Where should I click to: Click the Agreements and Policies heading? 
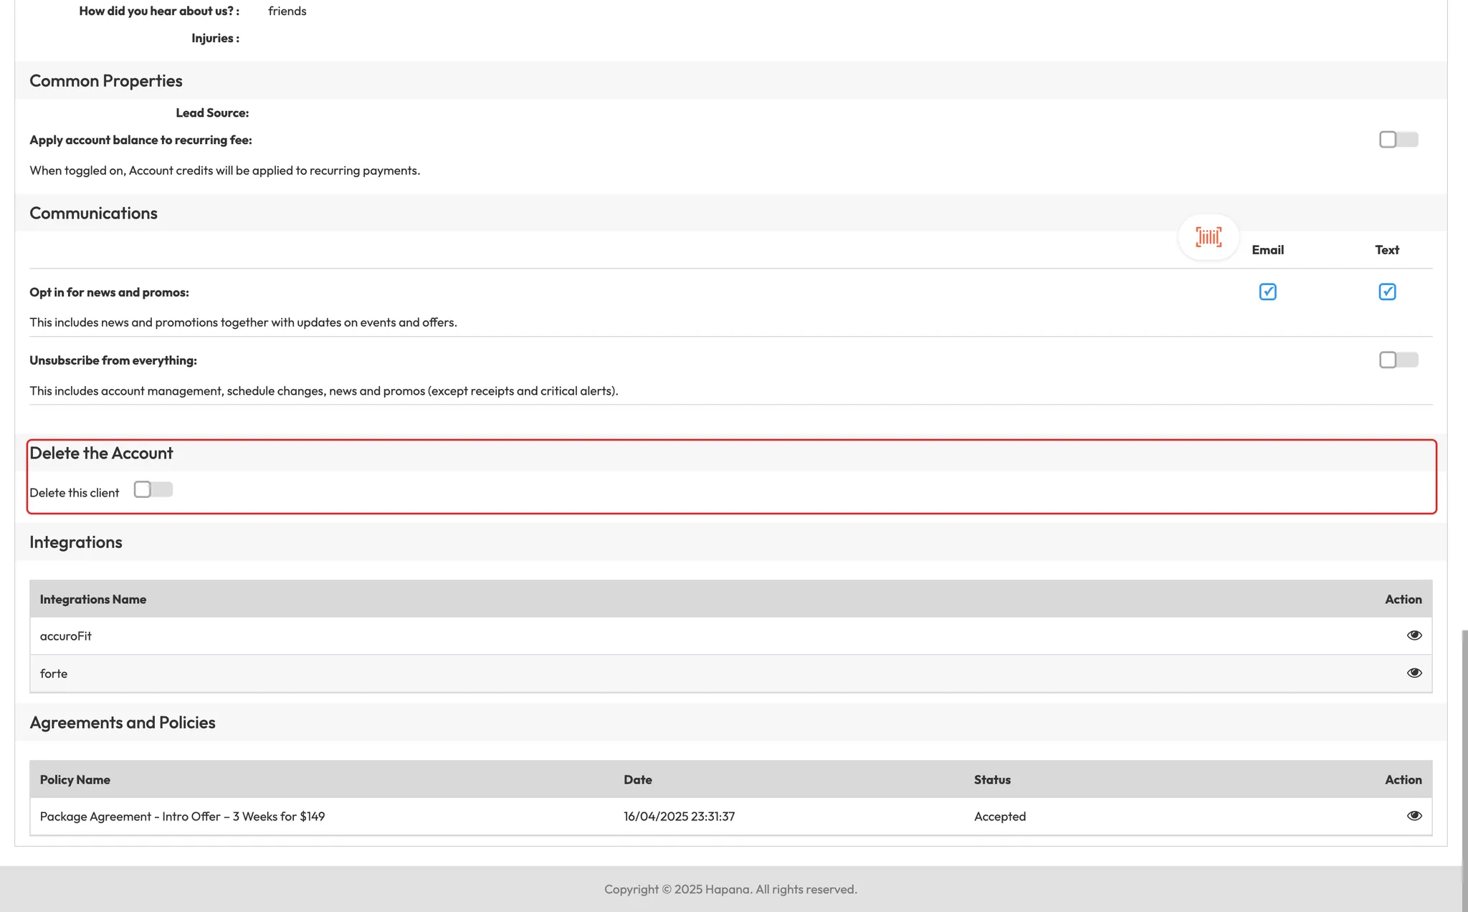point(123,722)
